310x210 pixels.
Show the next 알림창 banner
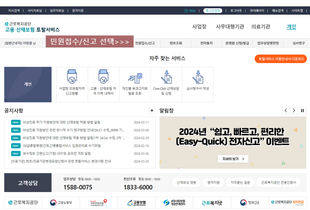click(x=294, y=111)
